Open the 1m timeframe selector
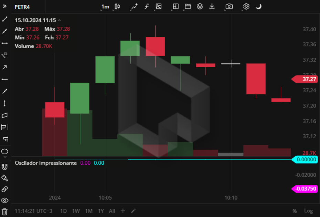Viewport: 320px width, 217px height. 105,7
